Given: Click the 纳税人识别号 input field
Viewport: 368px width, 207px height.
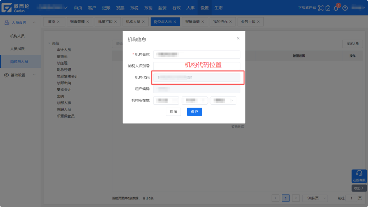Looking at the screenshot, I should coord(197,66).
